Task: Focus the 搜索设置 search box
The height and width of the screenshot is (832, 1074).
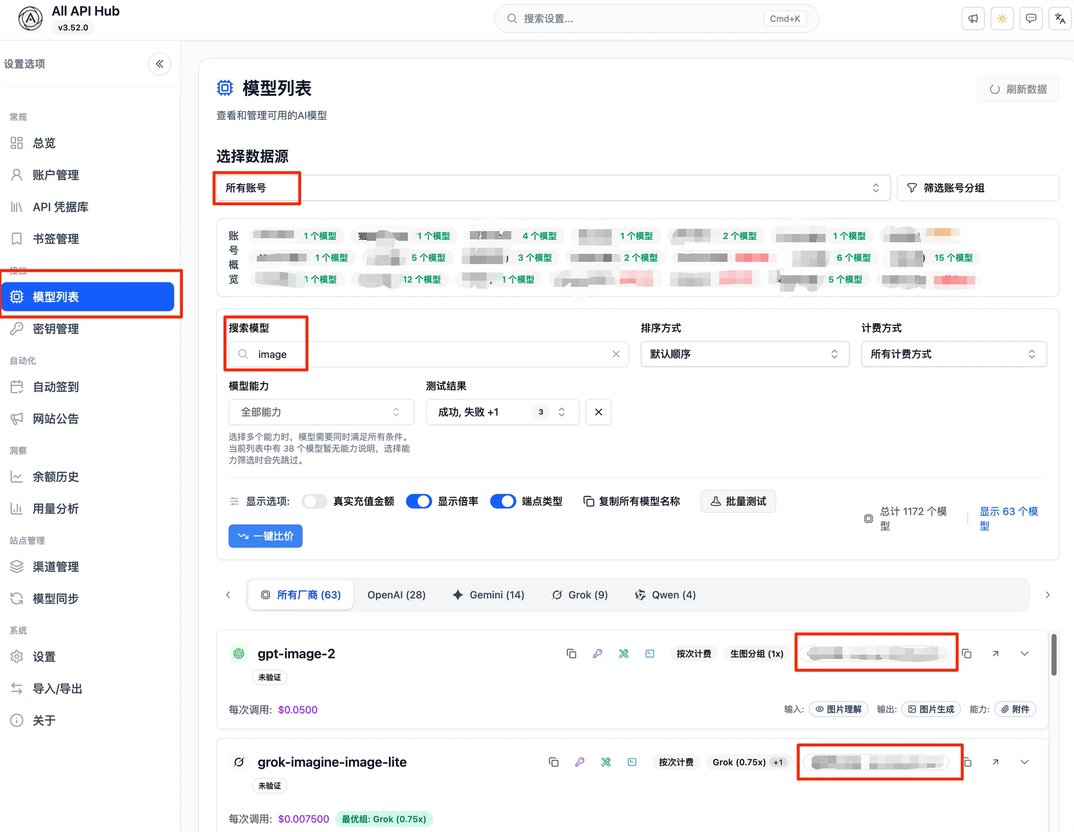Action: [x=656, y=18]
